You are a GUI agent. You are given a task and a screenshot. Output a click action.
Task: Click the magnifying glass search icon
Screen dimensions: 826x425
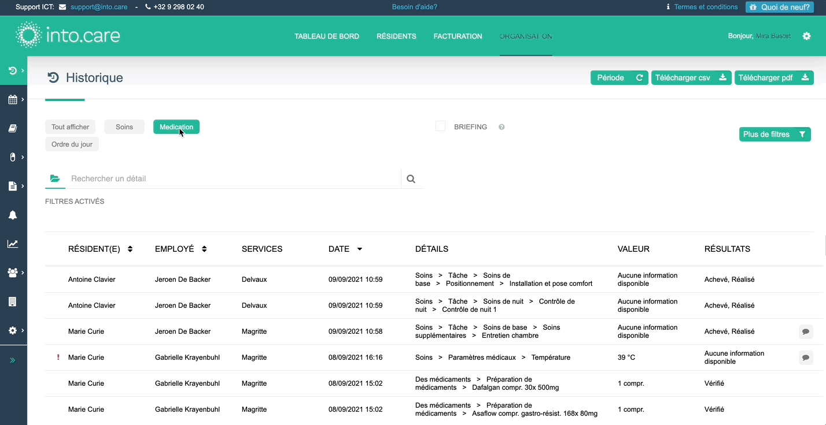click(x=411, y=179)
